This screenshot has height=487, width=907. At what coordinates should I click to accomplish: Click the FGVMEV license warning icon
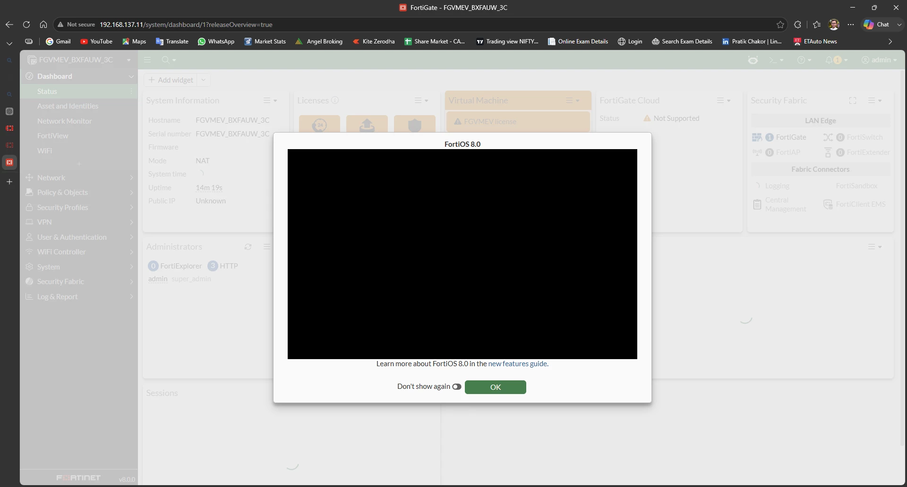(x=457, y=122)
